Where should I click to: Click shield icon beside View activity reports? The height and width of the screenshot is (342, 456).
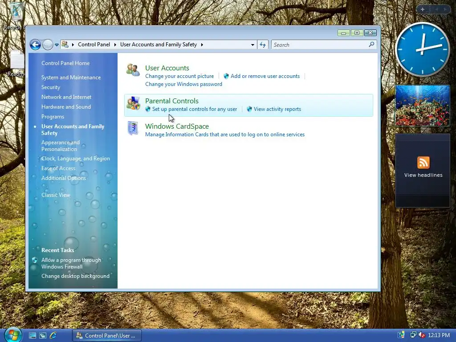tap(249, 109)
